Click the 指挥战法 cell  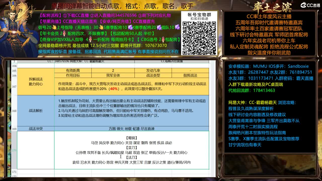[190, 75]
